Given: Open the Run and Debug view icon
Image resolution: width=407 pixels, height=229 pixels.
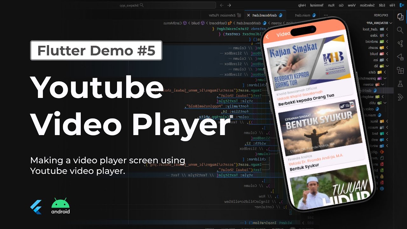Looking at the screenshot, I should click(x=400, y=57).
